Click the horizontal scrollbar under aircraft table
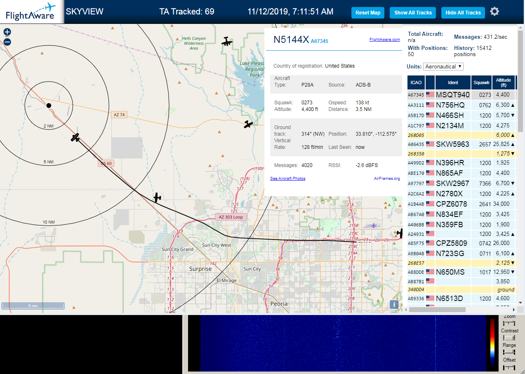Screen dimensions: 525x374 438,310
